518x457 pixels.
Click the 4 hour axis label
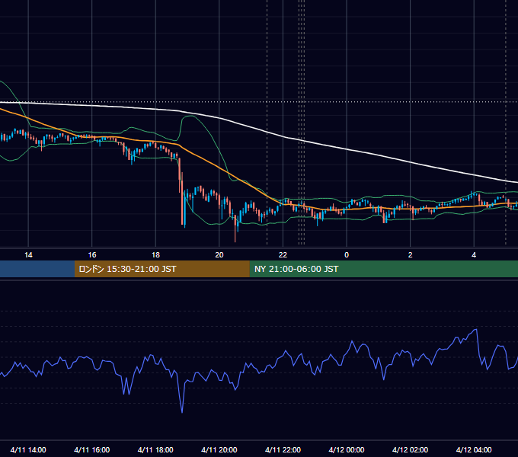click(x=474, y=255)
